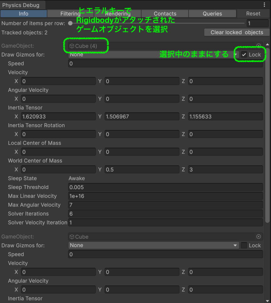The width and height of the screenshot is (271, 303).
Task: Click the Reset button
Action: (253, 13)
